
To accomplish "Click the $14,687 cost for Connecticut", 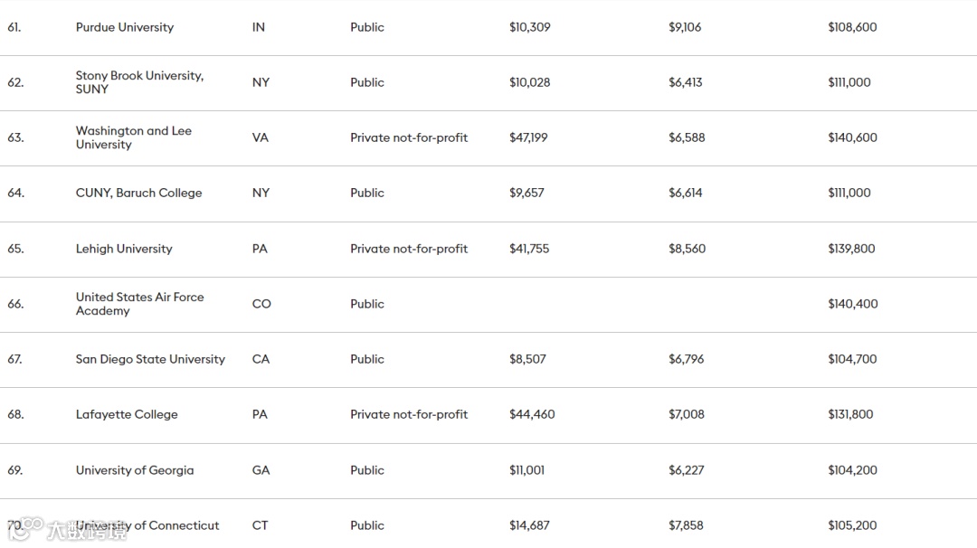I will tap(529, 525).
